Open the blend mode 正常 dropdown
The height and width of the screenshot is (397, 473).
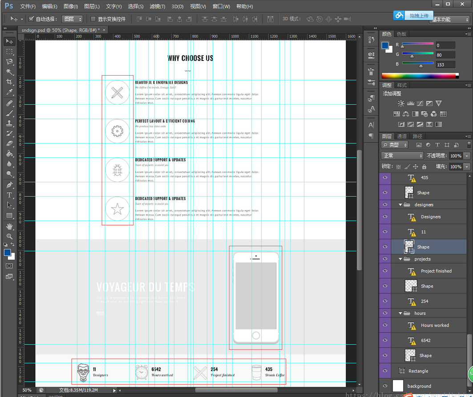(x=402, y=156)
